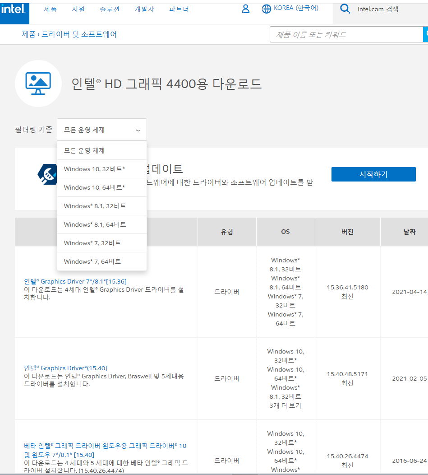Open Graphics Driver*(15.40) link
This screenshot has width=428, height=475.
click(x=66, y=368)
